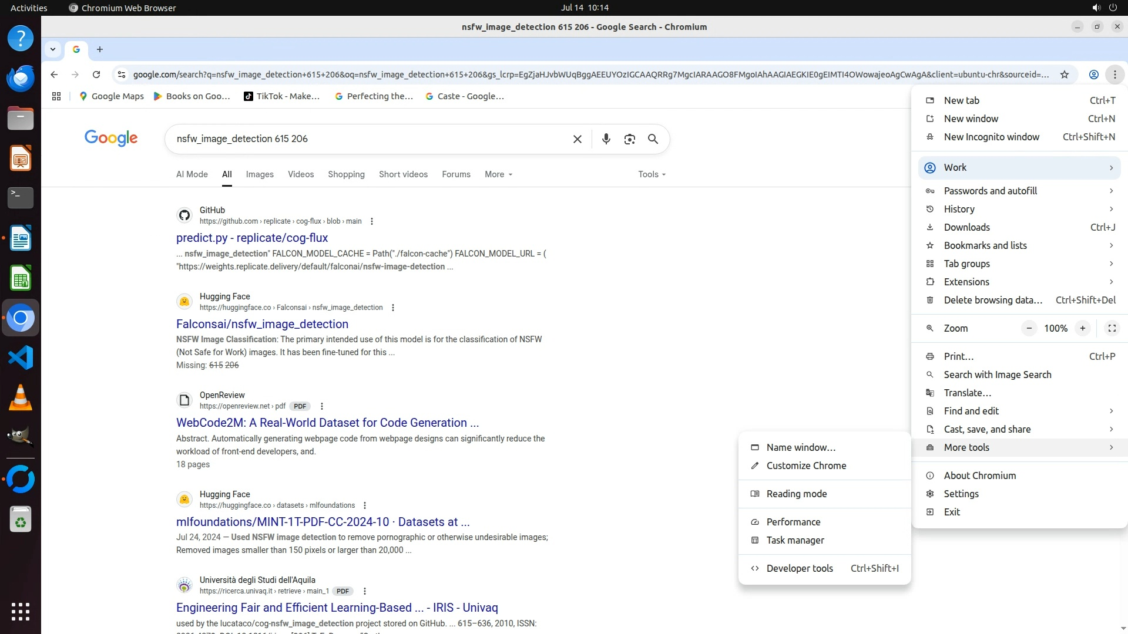Select Developer tools from submenu

click(x=800, y=568)
